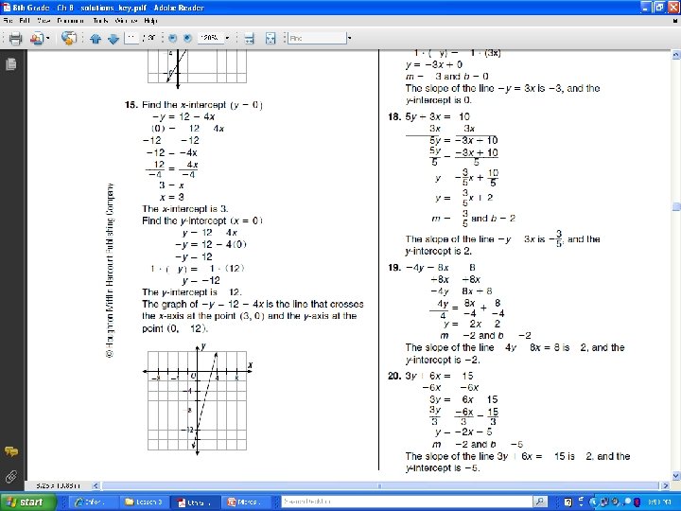Click the Adobe PDF icon in title bar
Screen dimensions: 681x511
6,7
